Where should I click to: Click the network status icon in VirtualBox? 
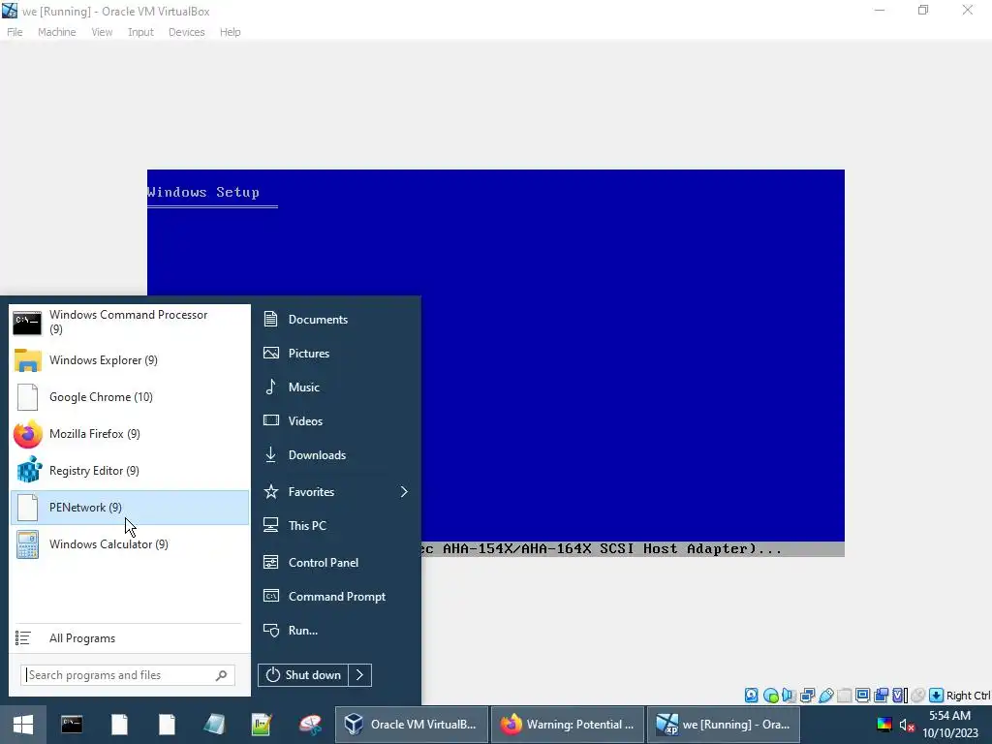click(x=807, y=696)
